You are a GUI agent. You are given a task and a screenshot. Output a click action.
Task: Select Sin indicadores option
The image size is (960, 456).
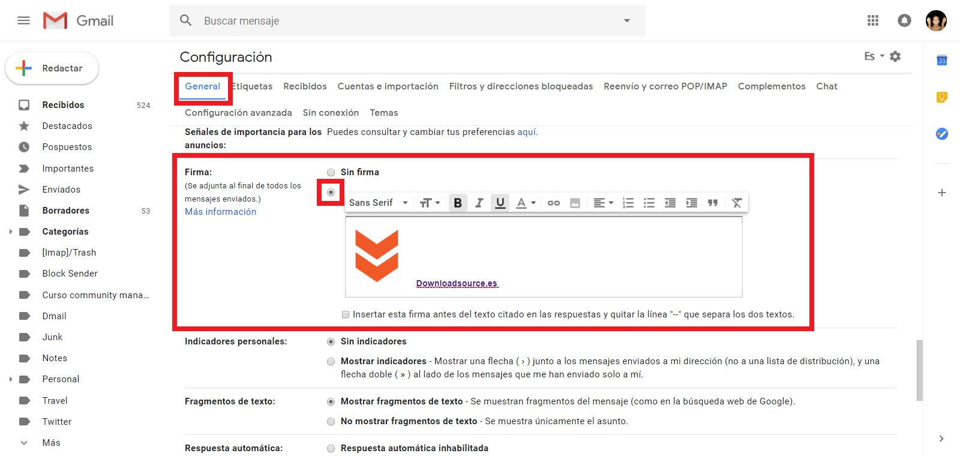331,341
